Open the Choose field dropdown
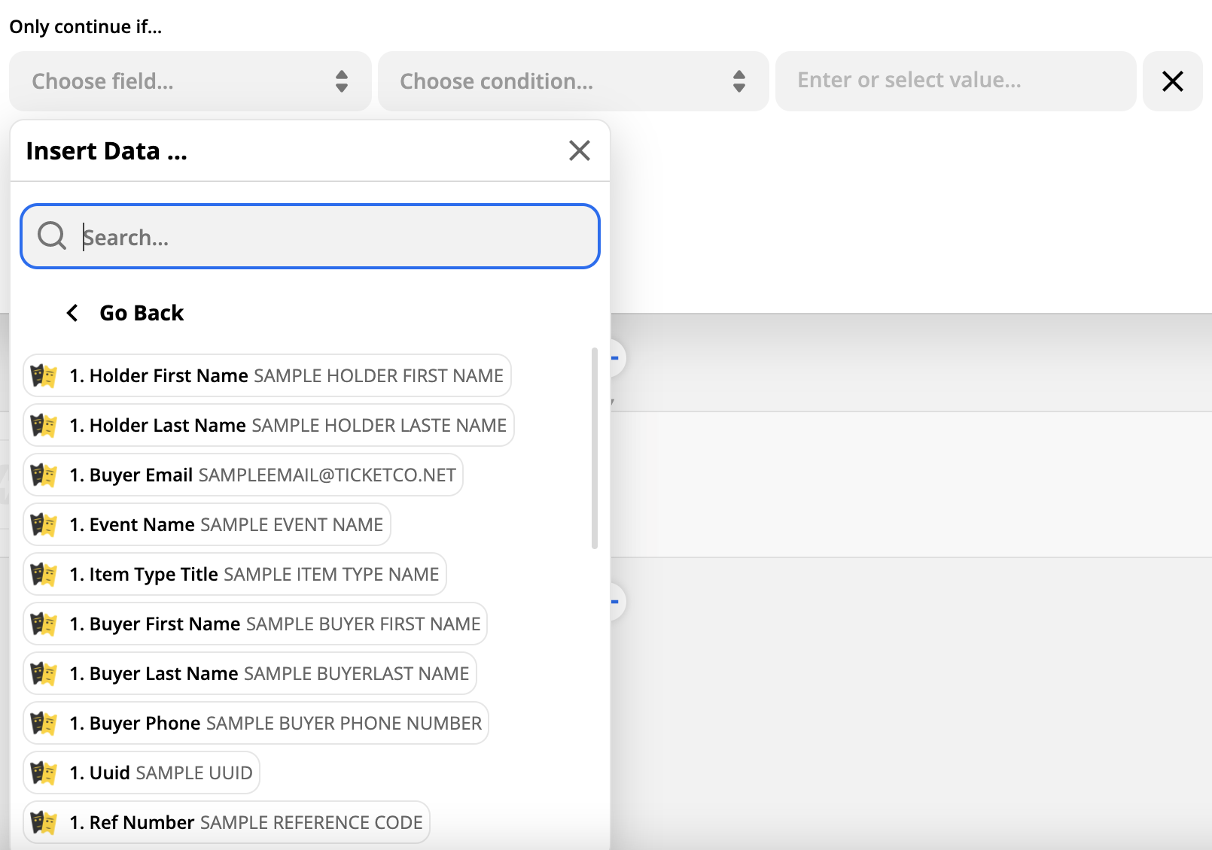Screen dimensions: 1212x850 point(190,81)
